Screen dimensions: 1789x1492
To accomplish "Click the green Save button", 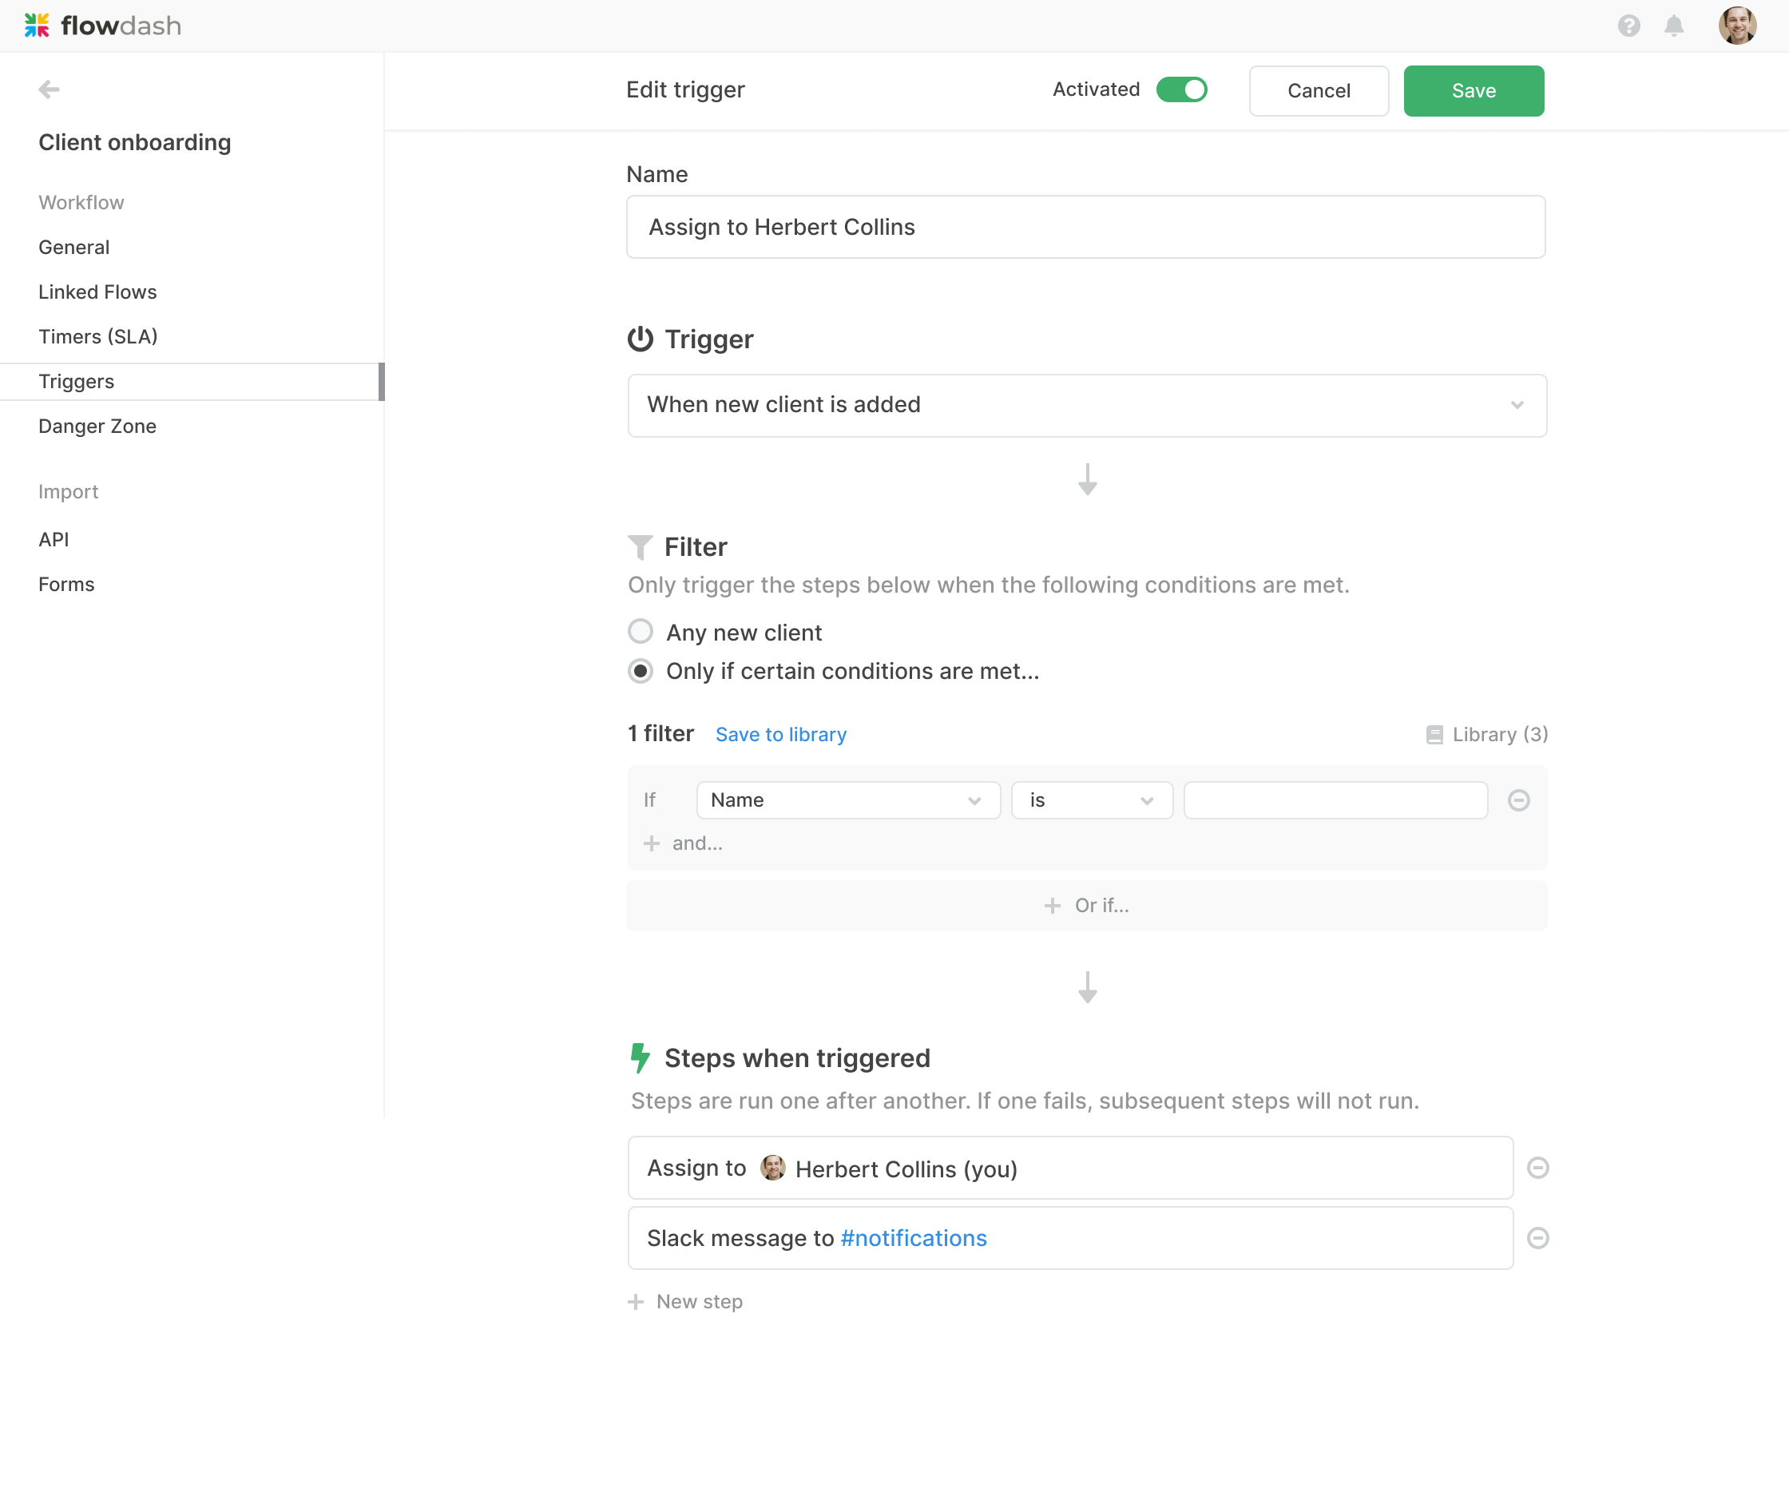I will (1473, 90).
